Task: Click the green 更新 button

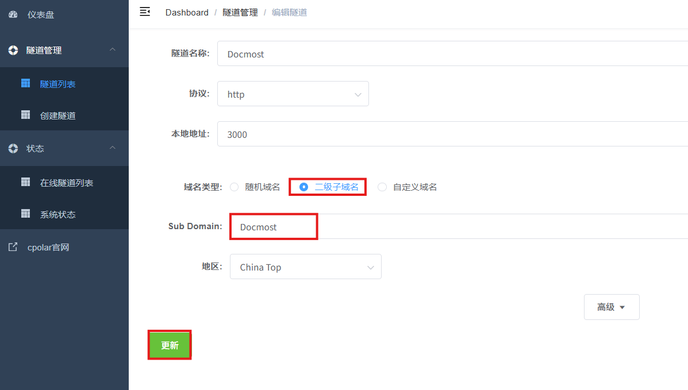Action: (170, 345)
